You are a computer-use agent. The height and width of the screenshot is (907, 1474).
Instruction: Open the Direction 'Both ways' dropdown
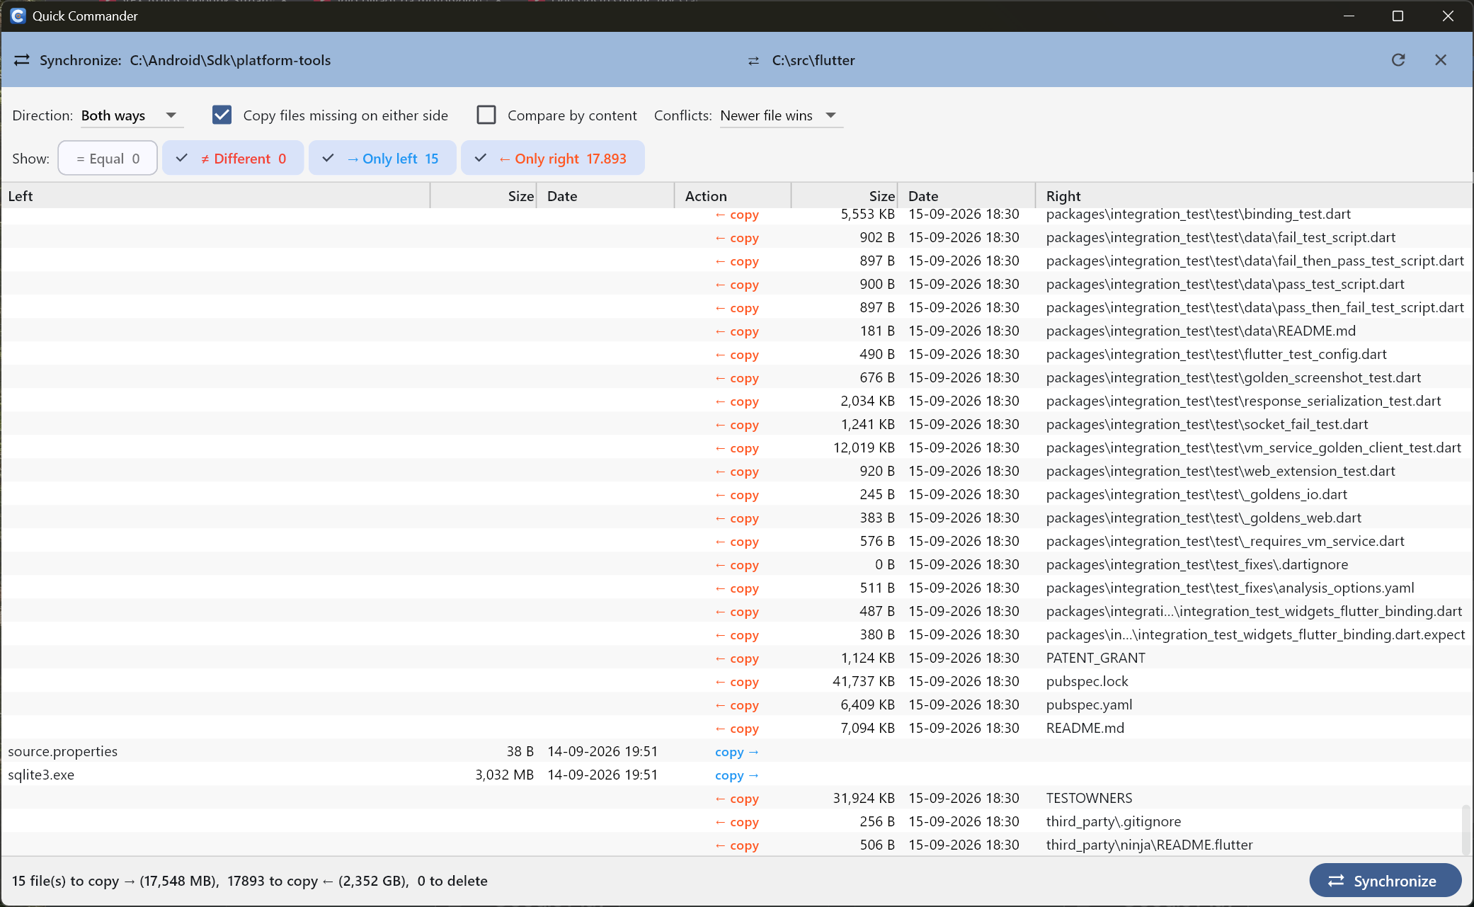pos(132,115)
